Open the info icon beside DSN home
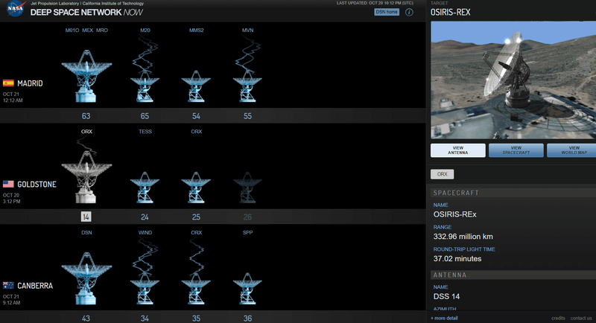The width and height of the screenshot is (596, 323). (409, 12)
